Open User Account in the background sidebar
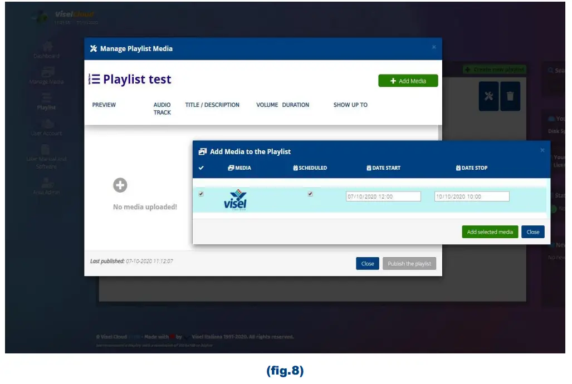The width and height of the screenshot is (572, 384). (x=46, y=127)
